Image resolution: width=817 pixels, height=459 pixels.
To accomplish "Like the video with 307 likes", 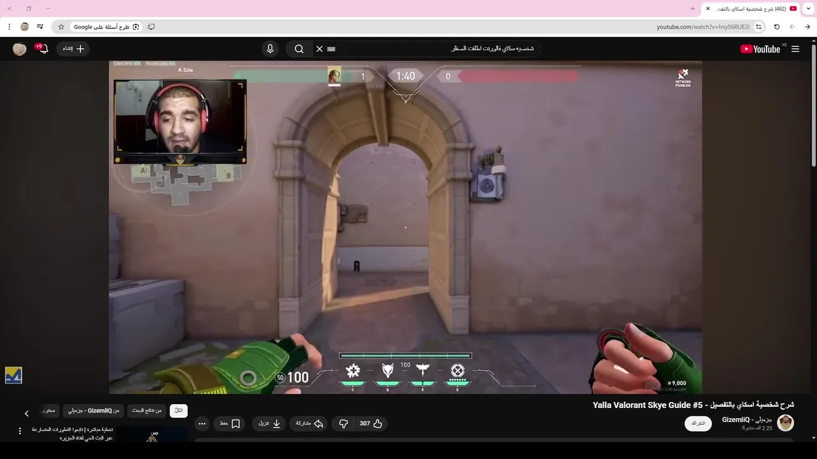I will [x=371, y=423].
